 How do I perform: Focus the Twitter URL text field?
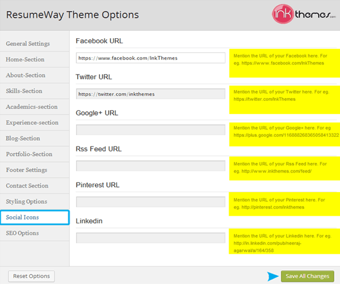click(x=150, y=94)
